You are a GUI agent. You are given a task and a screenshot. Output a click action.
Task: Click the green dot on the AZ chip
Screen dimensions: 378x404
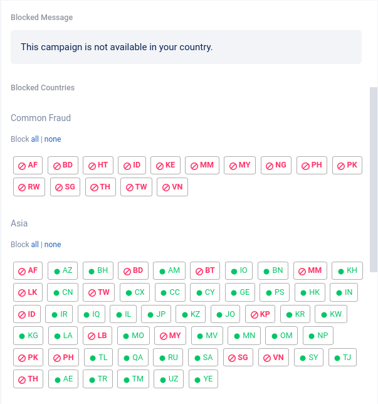(57, 271)
